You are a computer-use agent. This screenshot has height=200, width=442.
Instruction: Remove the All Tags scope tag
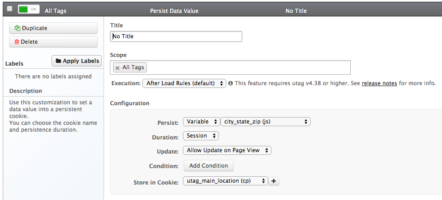118,67
